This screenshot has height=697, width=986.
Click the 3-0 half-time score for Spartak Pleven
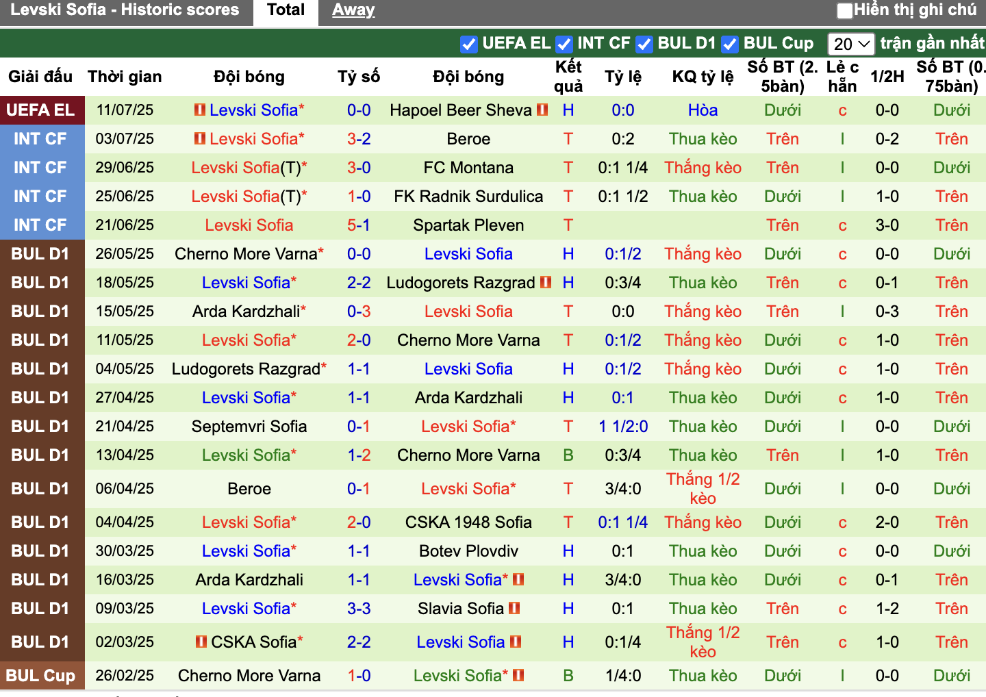point(887,225)
